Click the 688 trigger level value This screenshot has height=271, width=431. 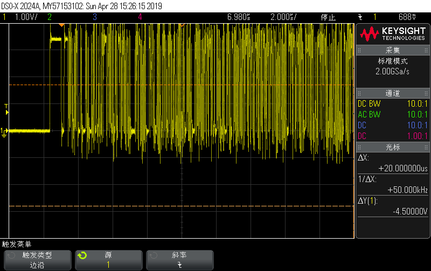(407, 17)
